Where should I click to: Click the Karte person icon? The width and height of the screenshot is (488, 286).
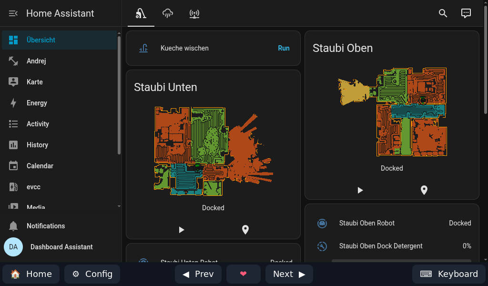tap(13, 82)
